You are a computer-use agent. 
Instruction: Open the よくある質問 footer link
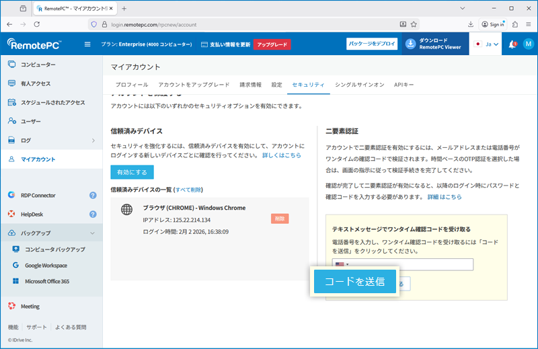pos(71,327)
